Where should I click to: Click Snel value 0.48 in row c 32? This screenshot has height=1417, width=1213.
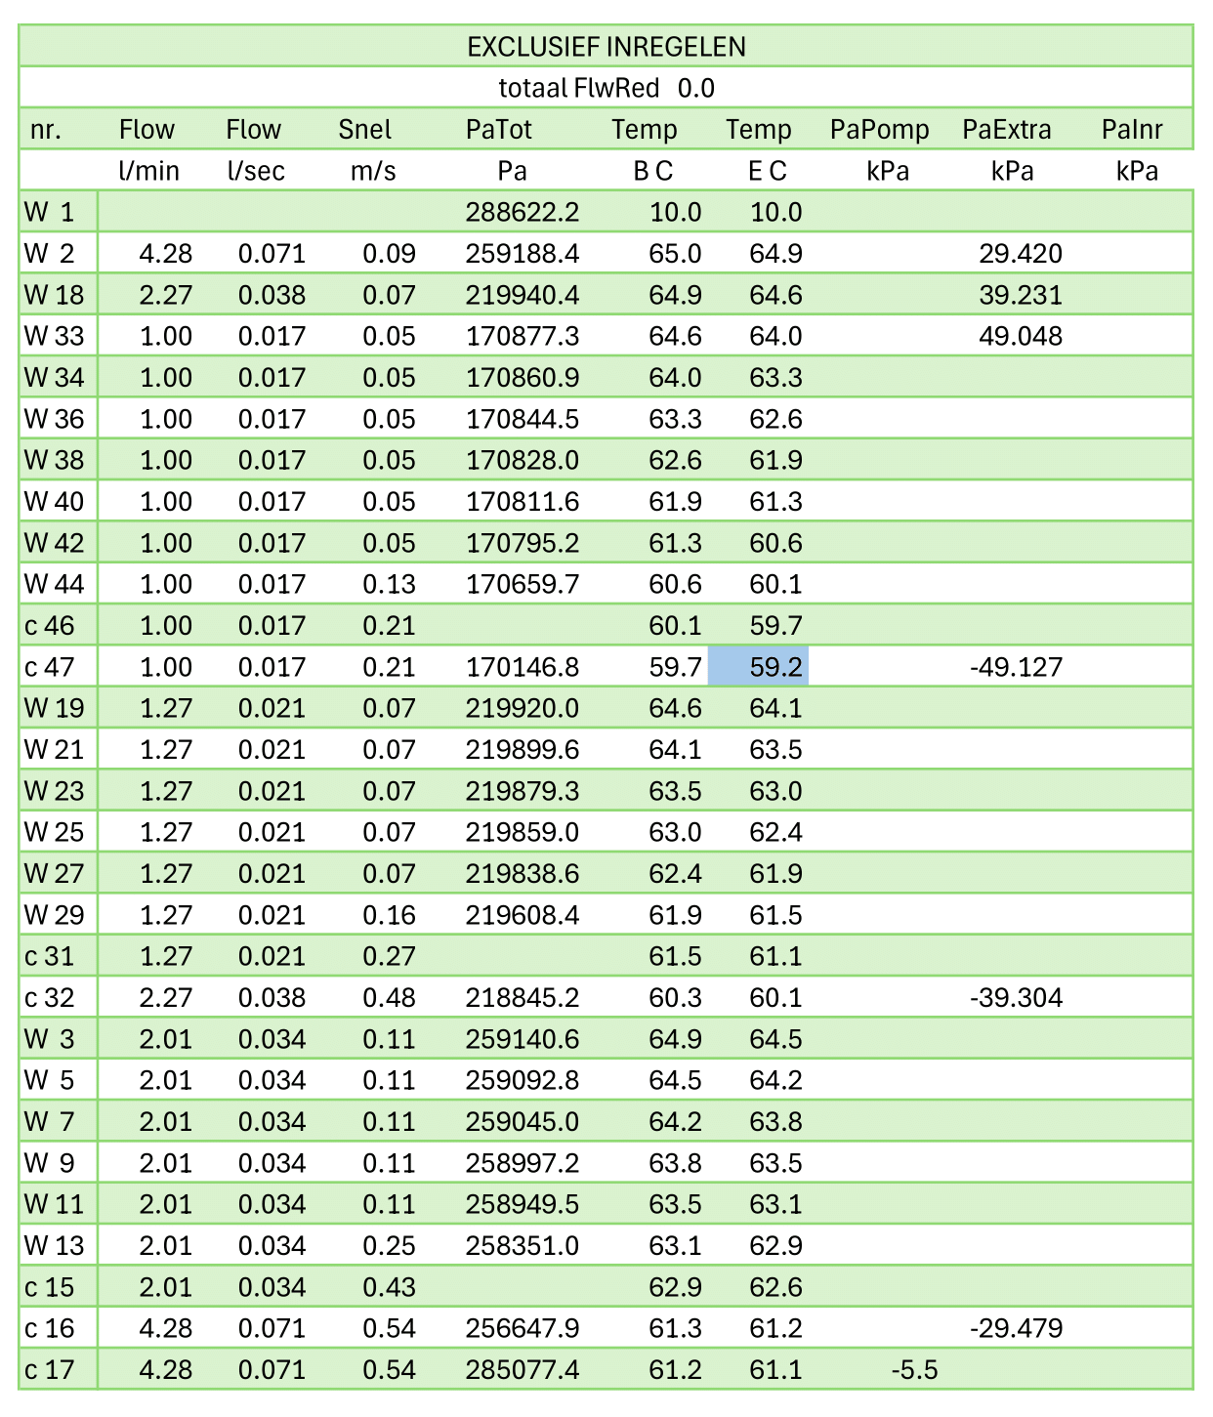389,998
